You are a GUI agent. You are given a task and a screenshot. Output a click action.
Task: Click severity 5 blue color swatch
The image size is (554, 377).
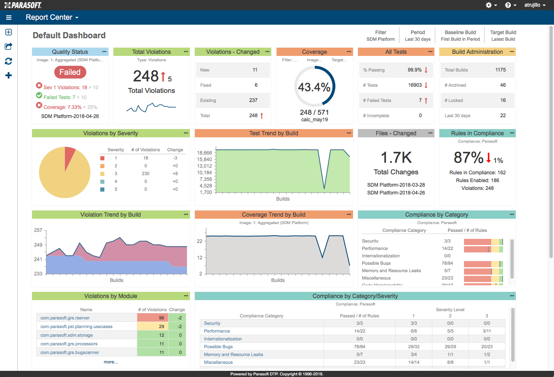coord(102,190)
